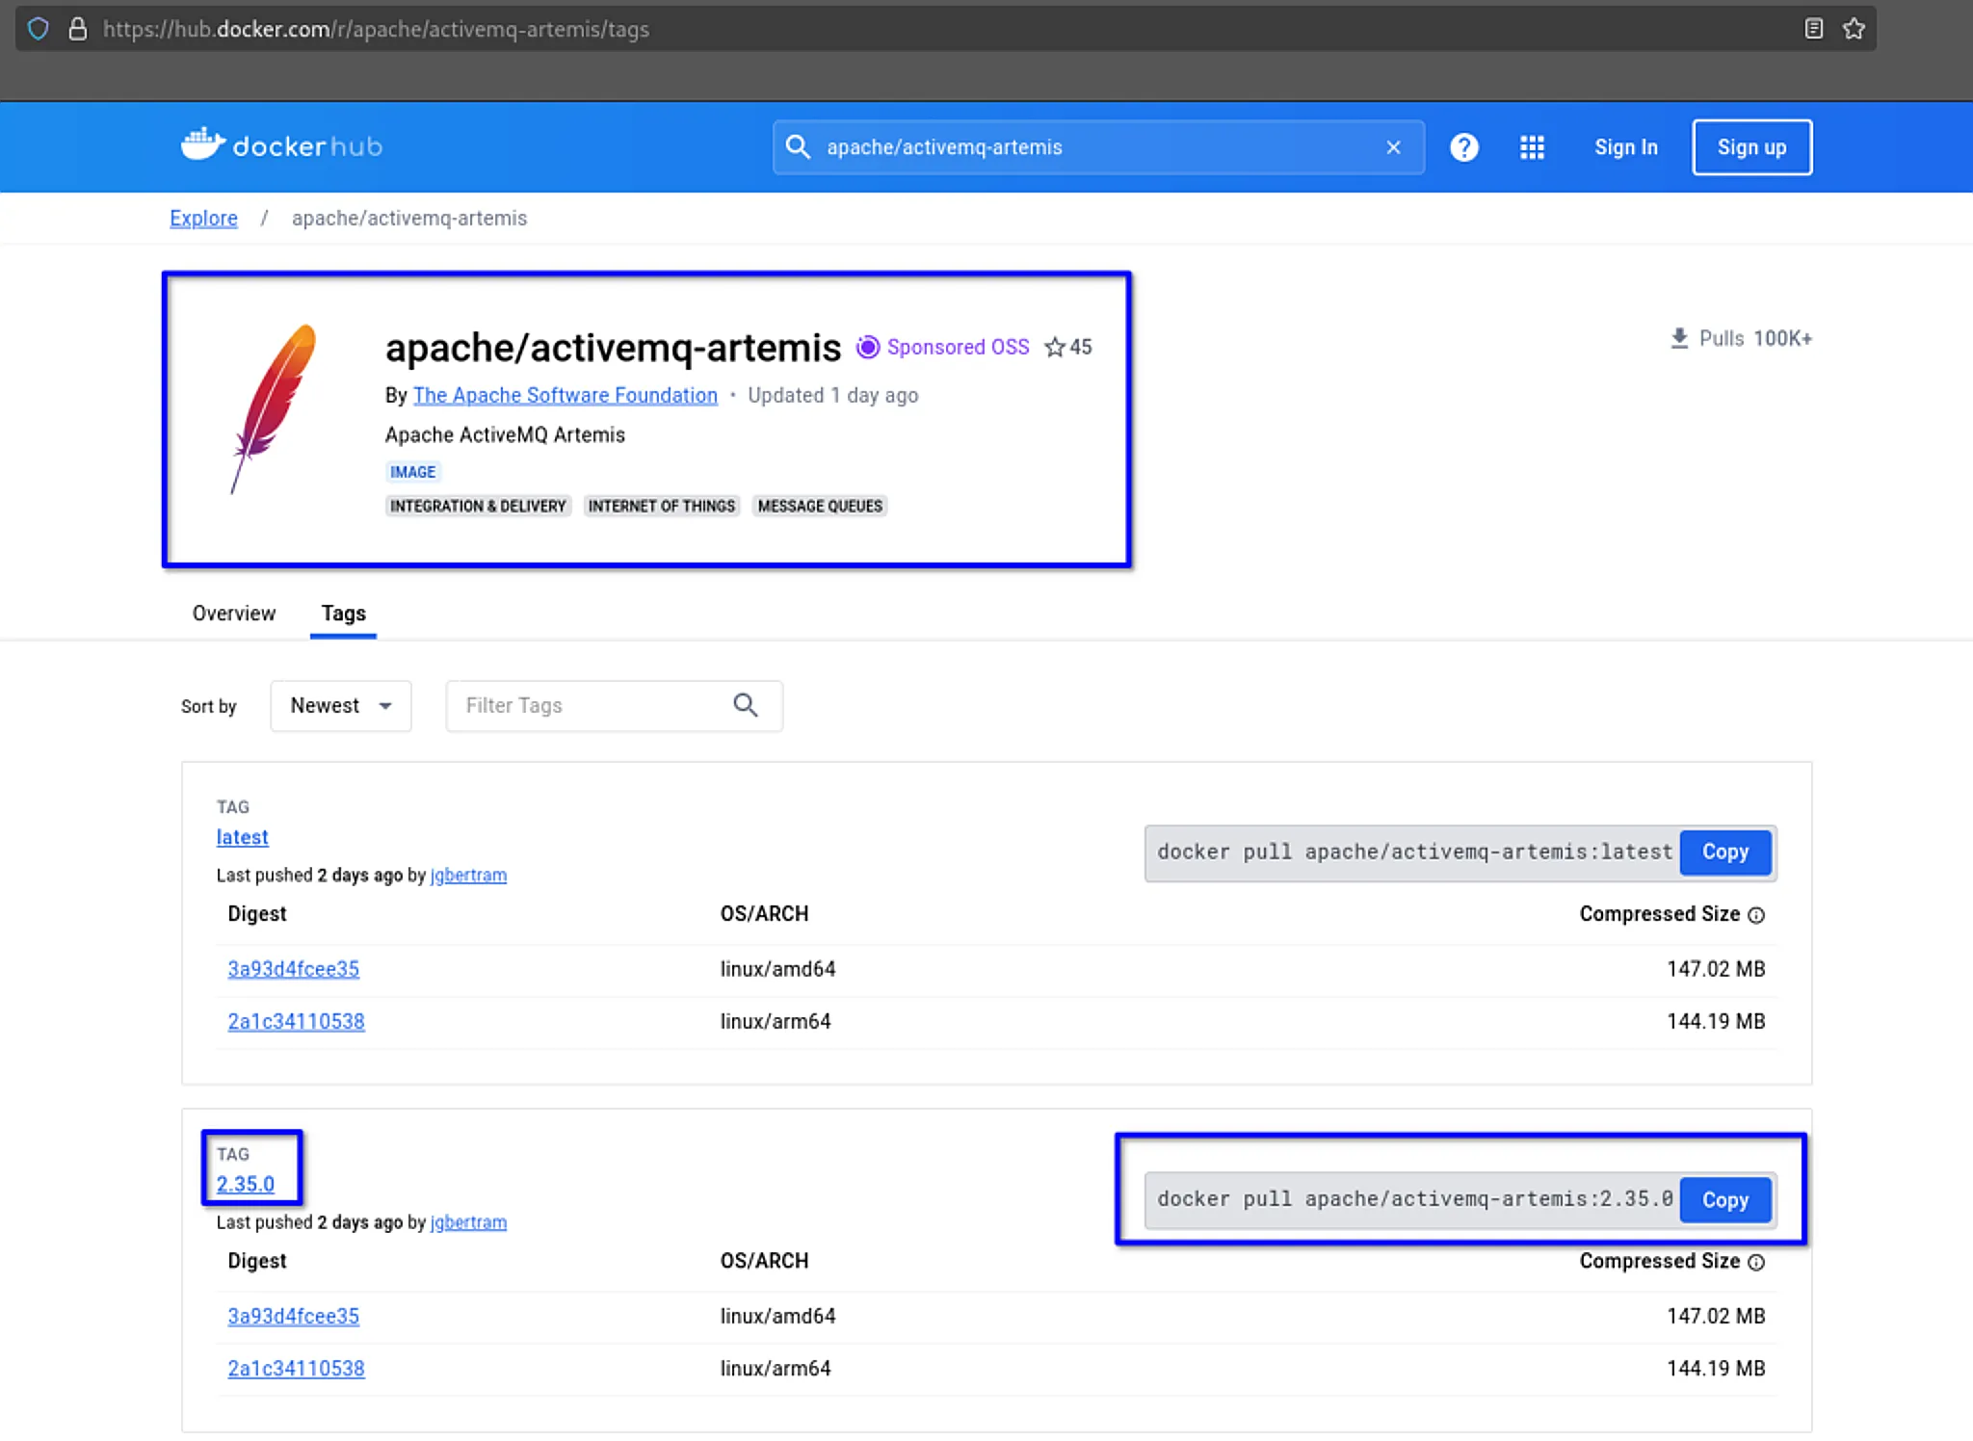Click the info icon beside the 2.35.0 Compressed Size
Viewport: 1973px width, 1441px height.
pyautogui.click(x=1756, y=1262)
